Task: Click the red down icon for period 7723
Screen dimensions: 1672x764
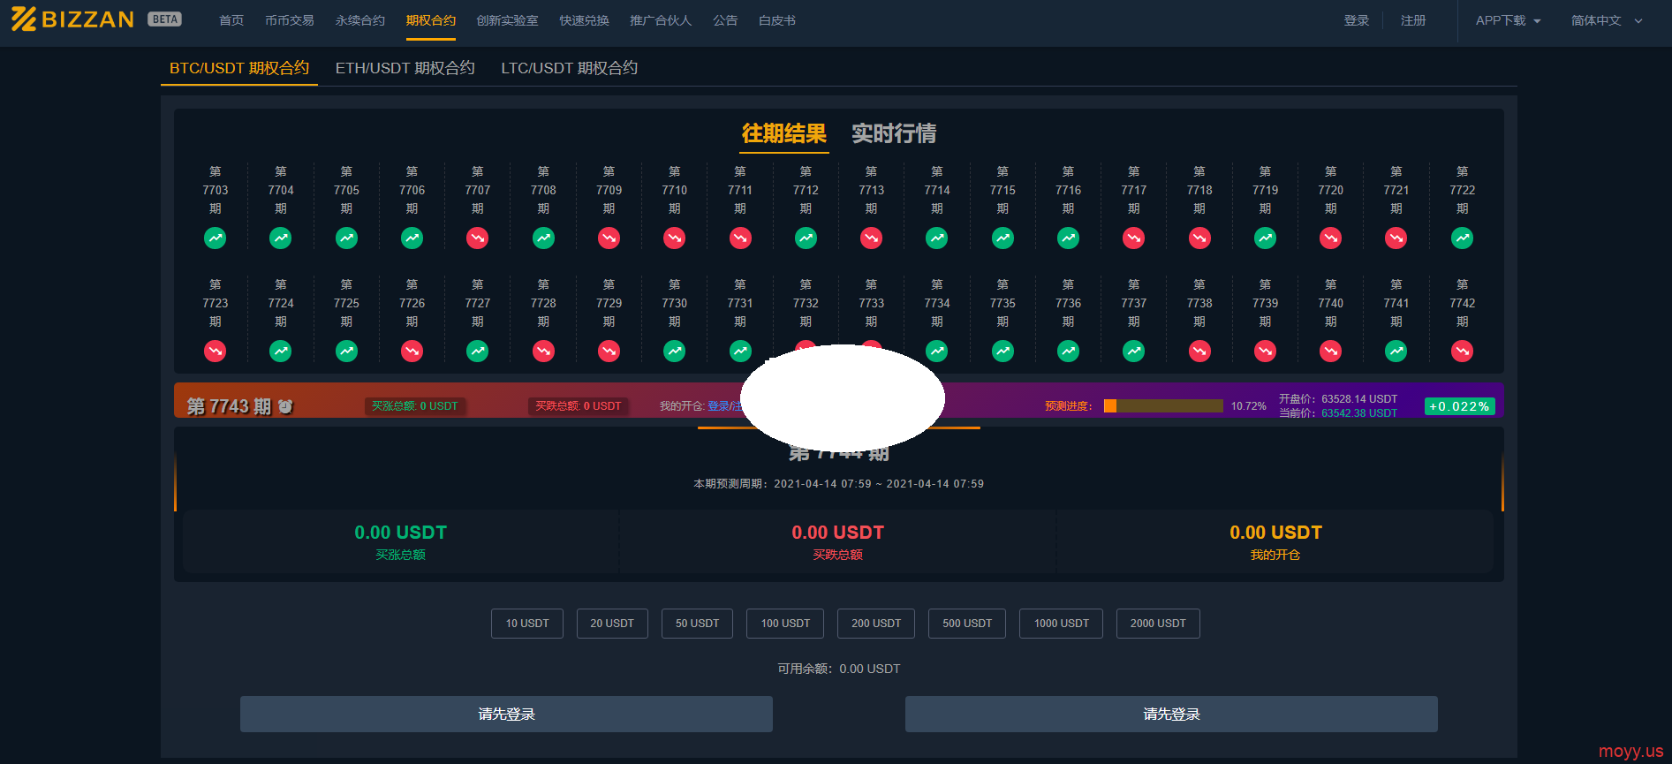Action: coord(215,351)
